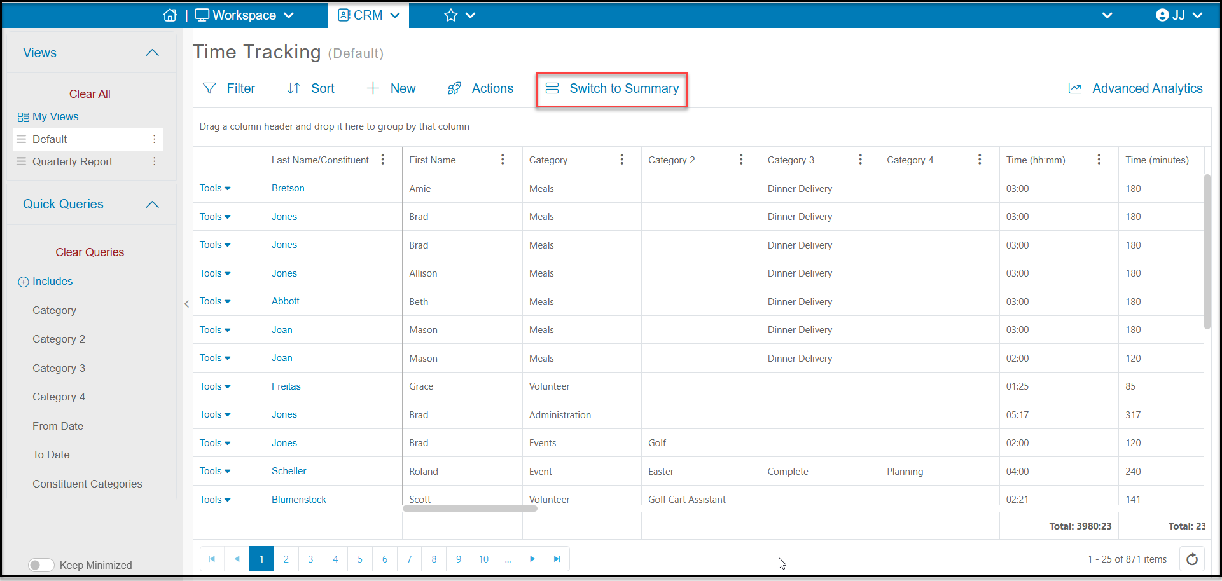This screenshot has width=1222, height=581.
Task: Open the Favorites star menu
Action: [459, 15]
